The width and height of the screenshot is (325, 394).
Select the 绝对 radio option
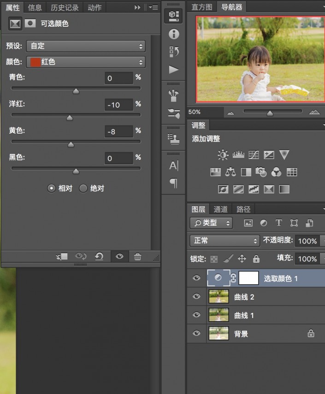coord(83,188)
